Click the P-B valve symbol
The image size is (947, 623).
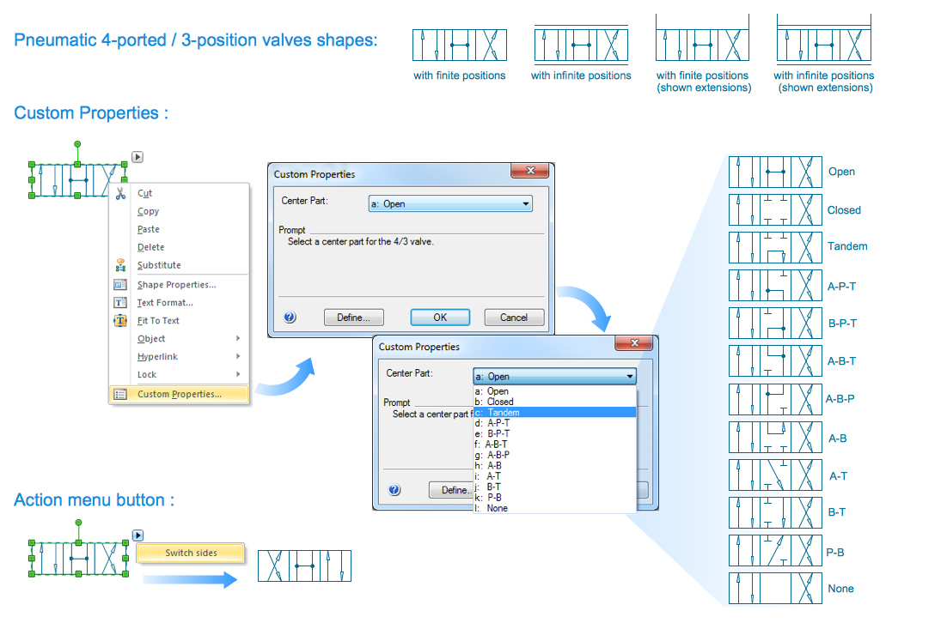click(x=775, y=551)
